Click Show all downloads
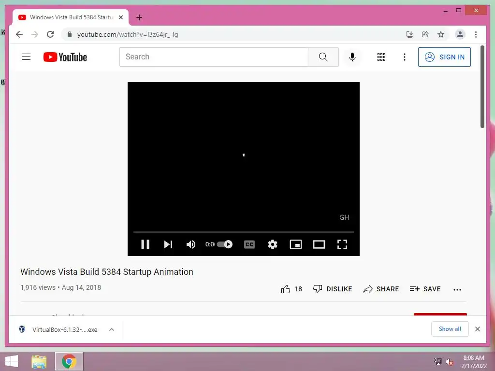Viewport: 495px width, 371px height. (x=450, y=329)
